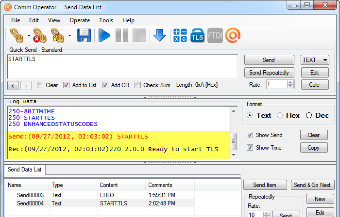Open the TEXT format dropdown
The width and height of the screenshot is (340, 217).
coord(315,60)
